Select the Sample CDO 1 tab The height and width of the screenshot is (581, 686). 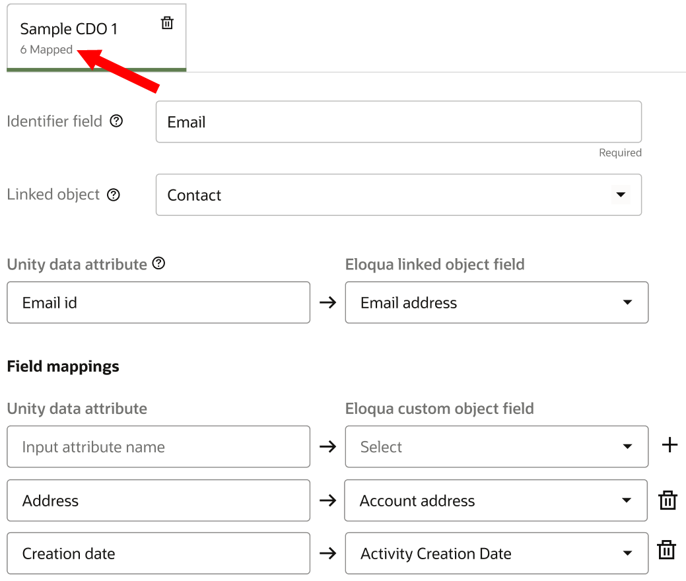pos(69,29)
